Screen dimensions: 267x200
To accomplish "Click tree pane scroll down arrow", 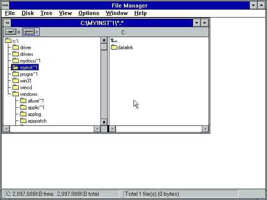I will point(104,122).
